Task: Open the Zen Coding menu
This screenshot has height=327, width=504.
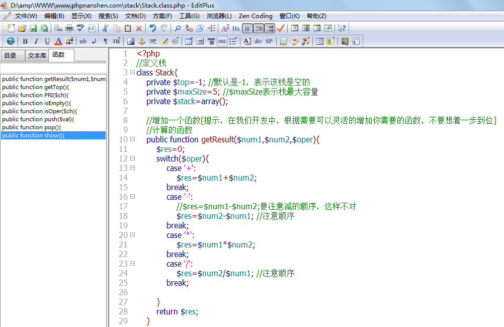Action: pos(255,16)
